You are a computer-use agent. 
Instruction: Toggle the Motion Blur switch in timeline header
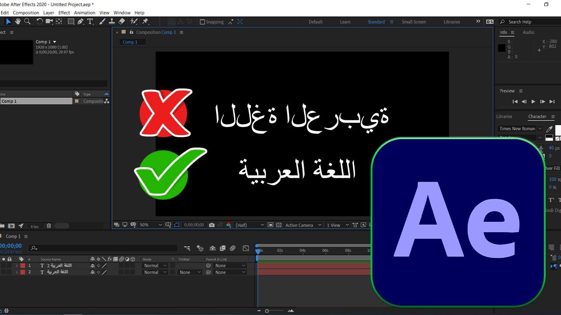click(x=233, y=248)
